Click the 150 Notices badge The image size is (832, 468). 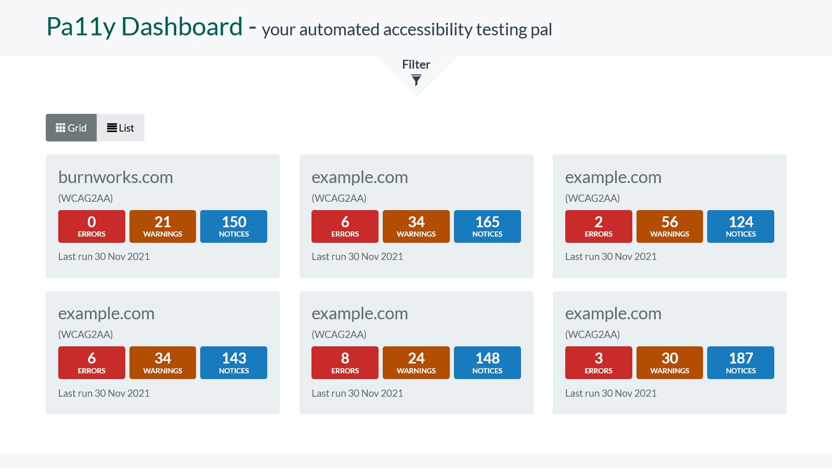tap(233, 226)
